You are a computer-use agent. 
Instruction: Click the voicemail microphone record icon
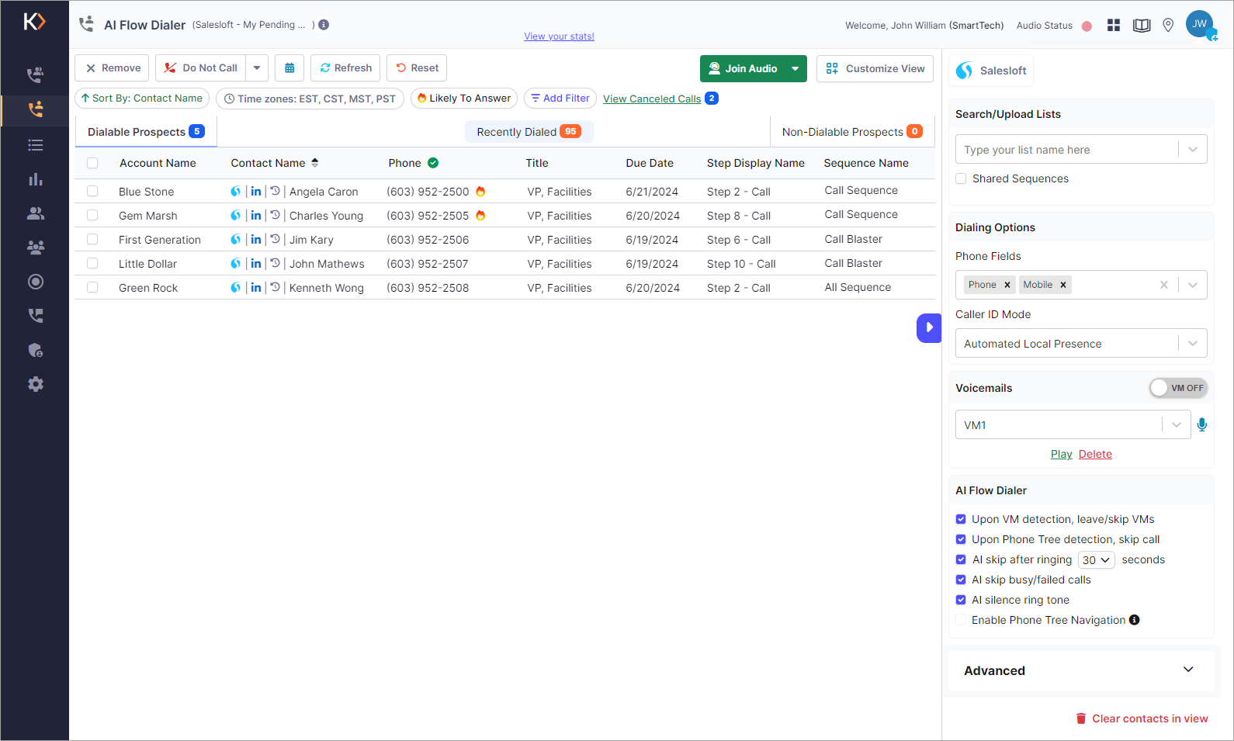(1202, 424)
